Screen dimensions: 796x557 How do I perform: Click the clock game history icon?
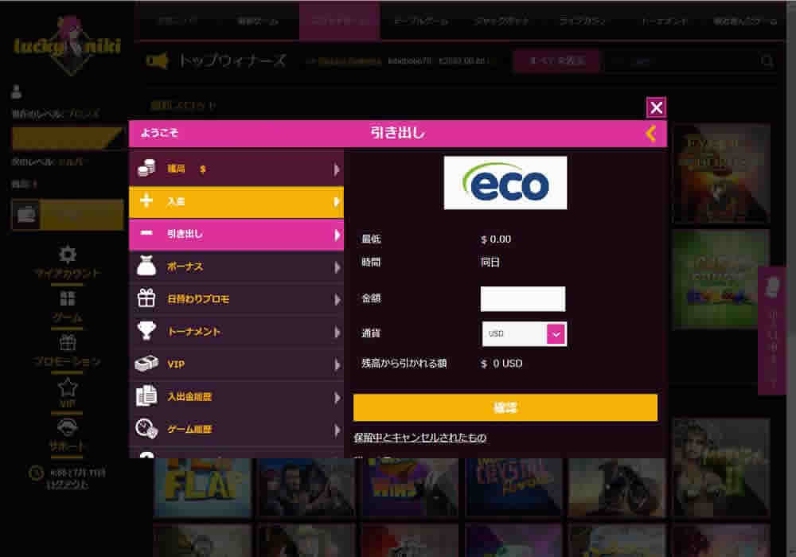click(146, 428)
